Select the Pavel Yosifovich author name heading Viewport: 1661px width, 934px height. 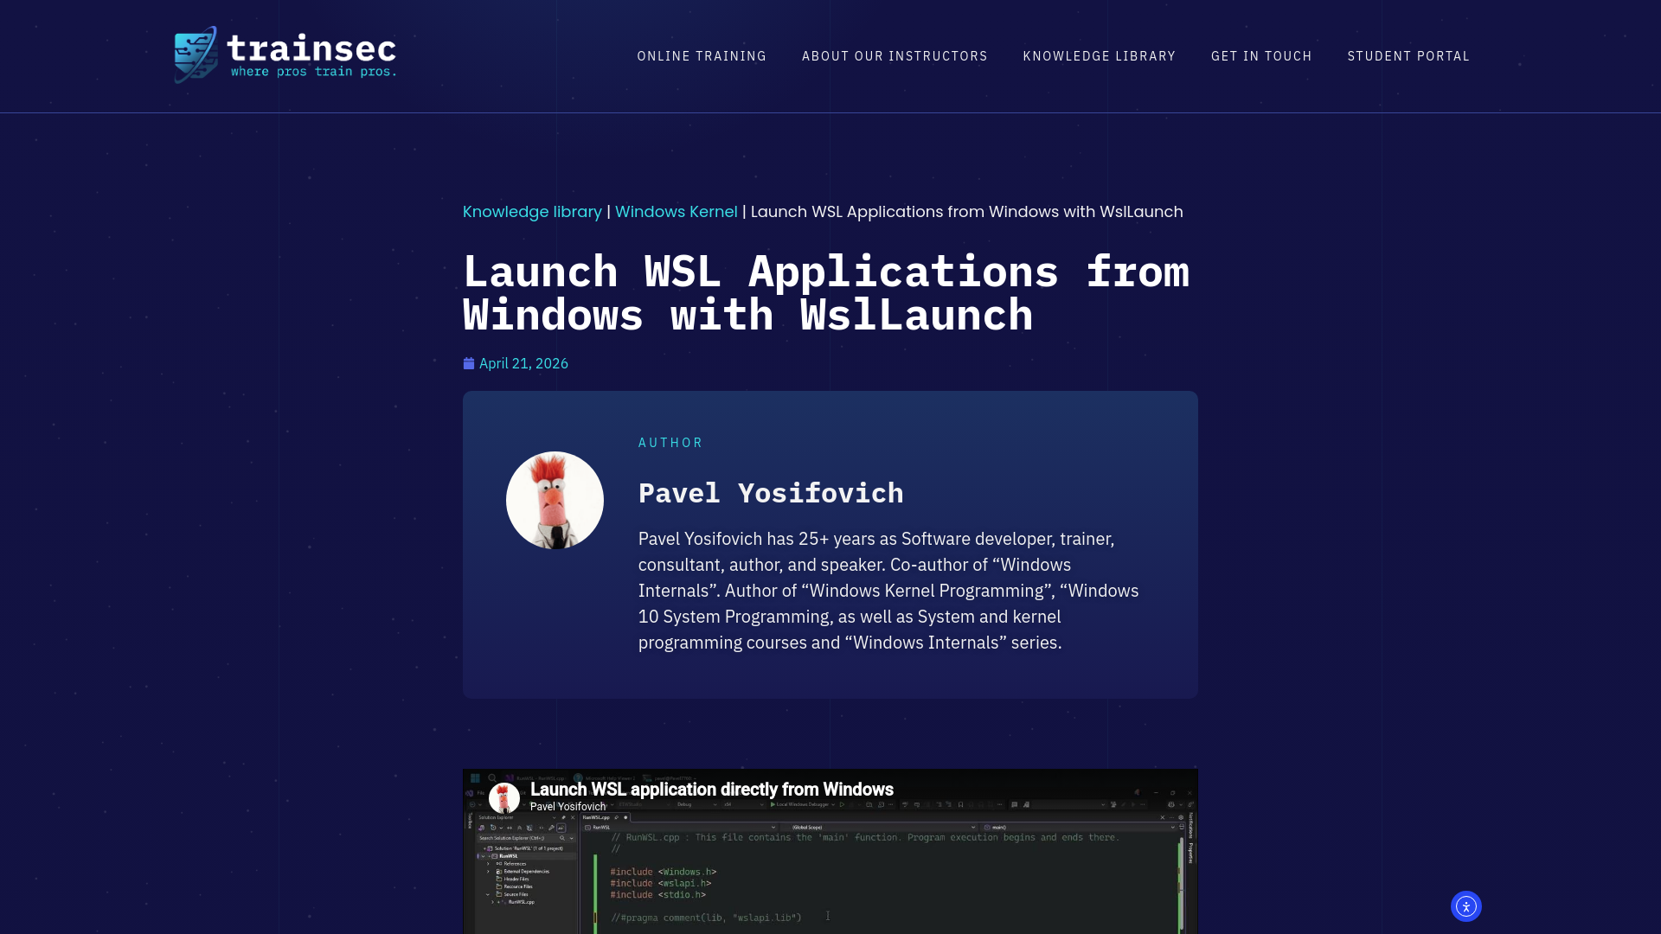(771, 493)
